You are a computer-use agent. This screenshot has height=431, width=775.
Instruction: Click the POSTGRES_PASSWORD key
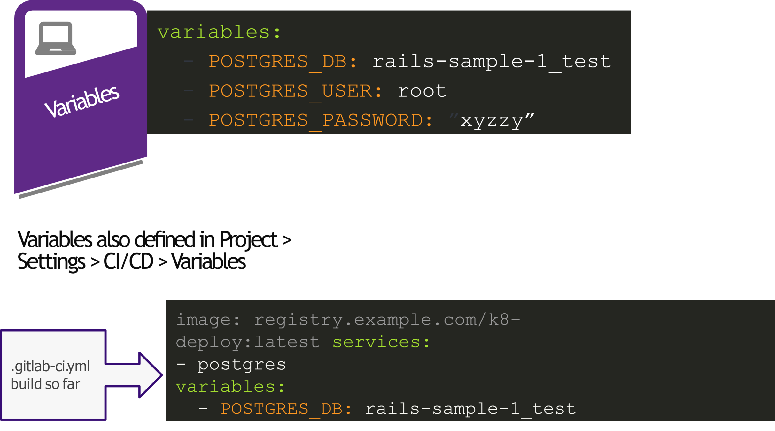pyautogui.click(x=321, y=121)
